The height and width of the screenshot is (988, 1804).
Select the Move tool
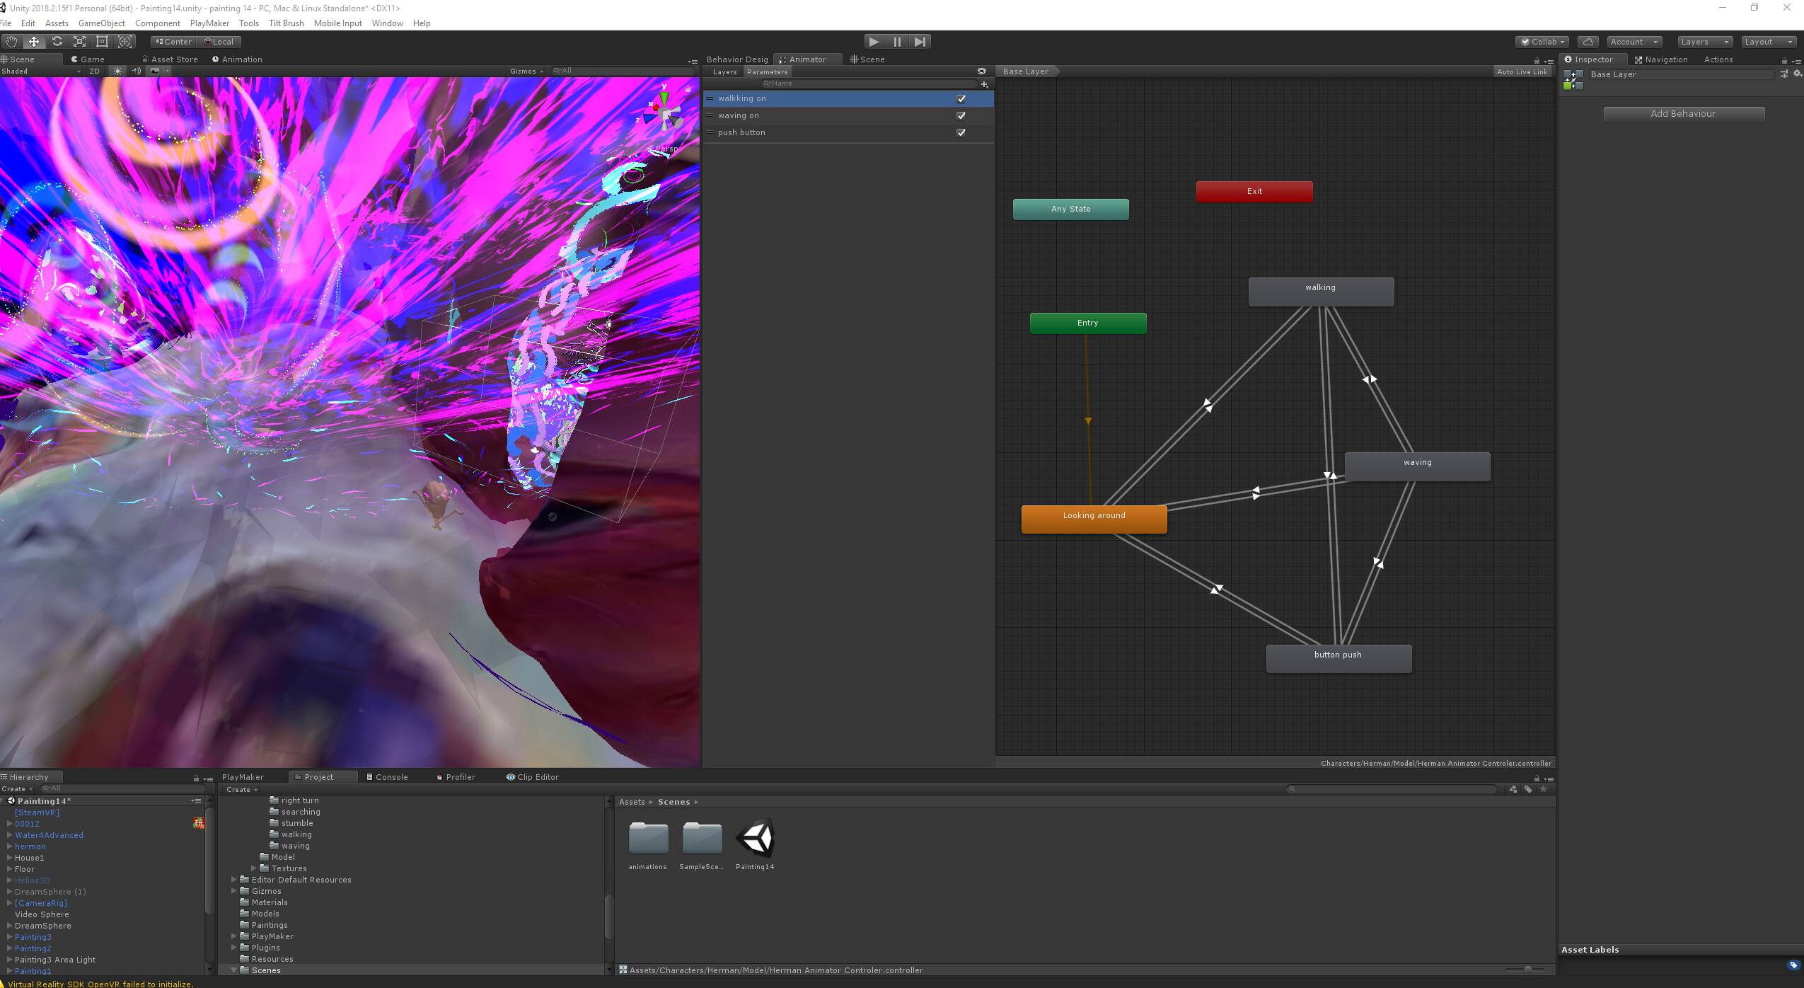pos(34,42)
